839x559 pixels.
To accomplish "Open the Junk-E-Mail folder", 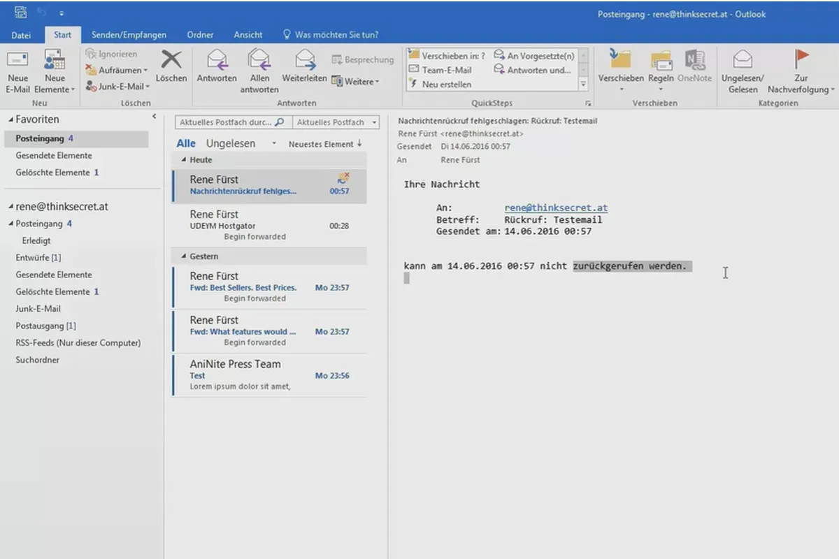I will tap(38, 308).
